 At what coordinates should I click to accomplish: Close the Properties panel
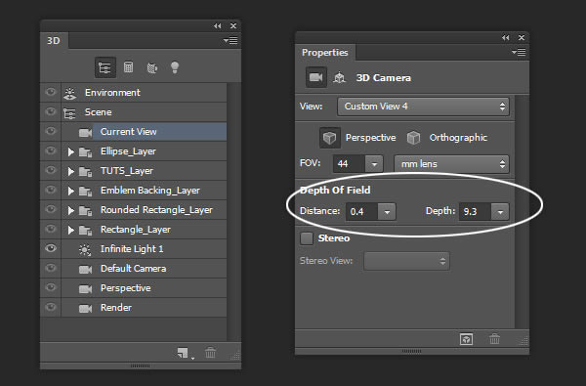522,37
